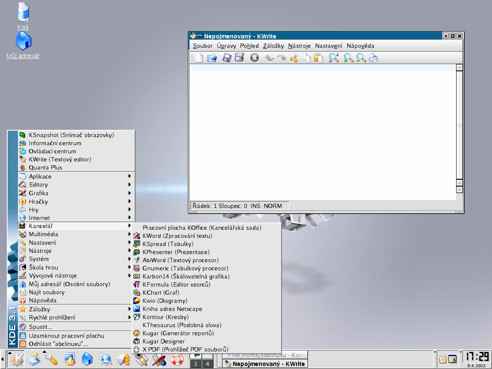Click the Close document icon in KWrite toolbar
The width and height of the screenshot is (492, 369).
click(255, 58)
